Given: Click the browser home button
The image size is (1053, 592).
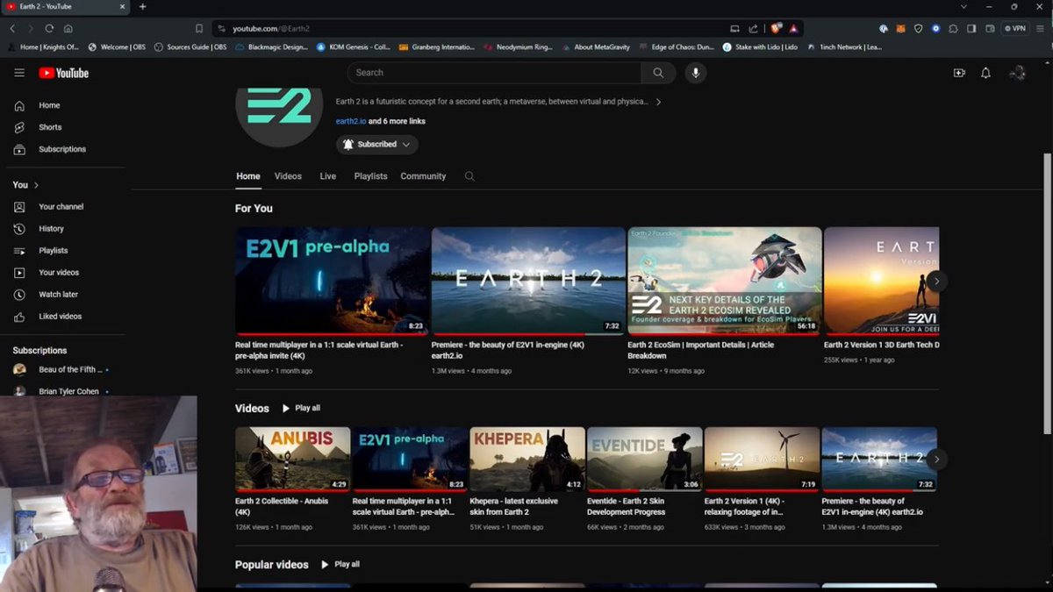Looking at the screenshot, I should 68,28.
